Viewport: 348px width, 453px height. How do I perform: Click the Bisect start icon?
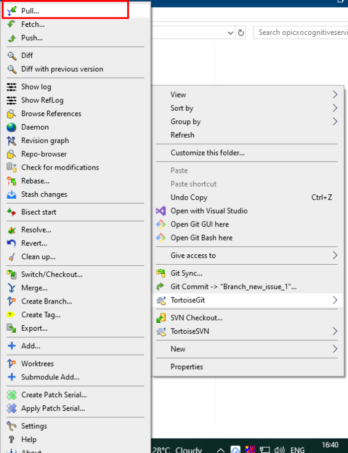[x=11, y=212]
